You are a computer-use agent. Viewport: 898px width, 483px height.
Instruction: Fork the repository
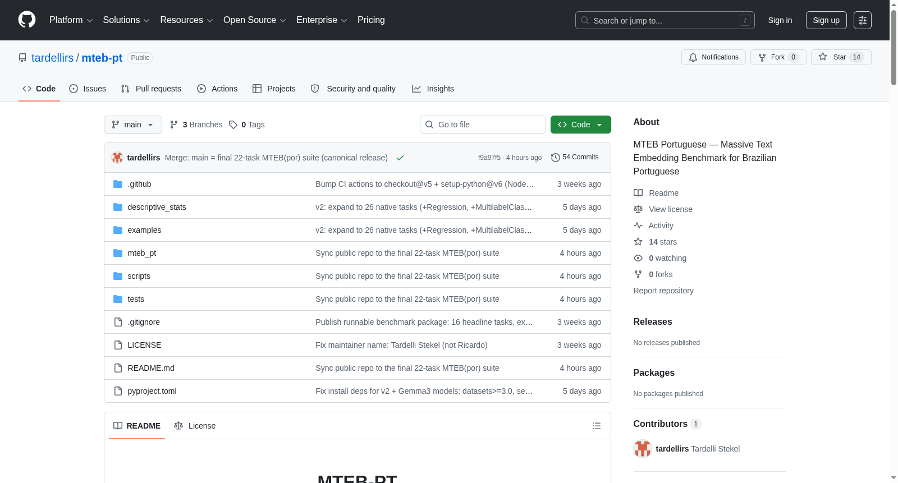coord(778,57)
